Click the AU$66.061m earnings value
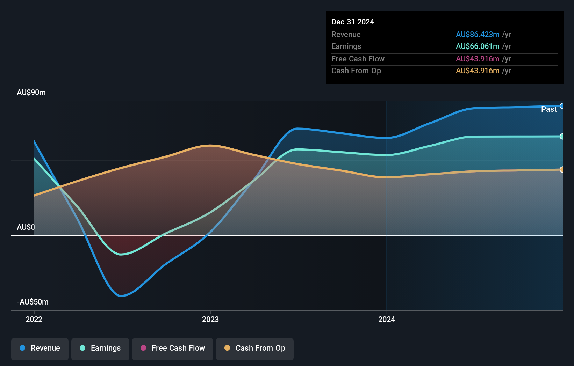Viewport: 574px width, 366px height. coord(478,46)
